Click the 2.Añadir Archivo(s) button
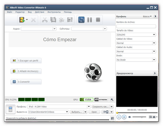Viewport: 163px width, 126px height. click(26, 71)
